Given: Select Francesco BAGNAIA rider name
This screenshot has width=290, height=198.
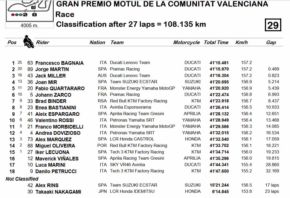Looking at the screenshot, I should [x=59, y=63].
